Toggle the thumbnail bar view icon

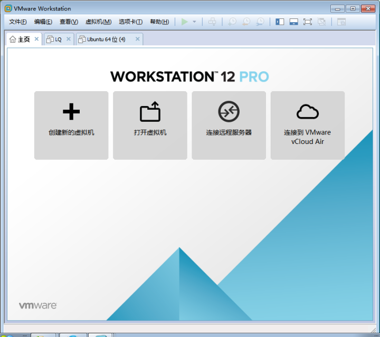[x=294, y=22]
